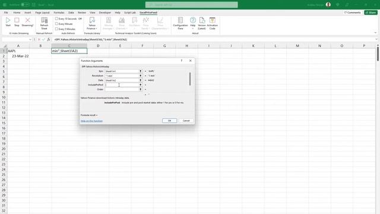This screenshot has width=380, height=214.
Task: Switch to the Review tab
Action: [82, 12]
